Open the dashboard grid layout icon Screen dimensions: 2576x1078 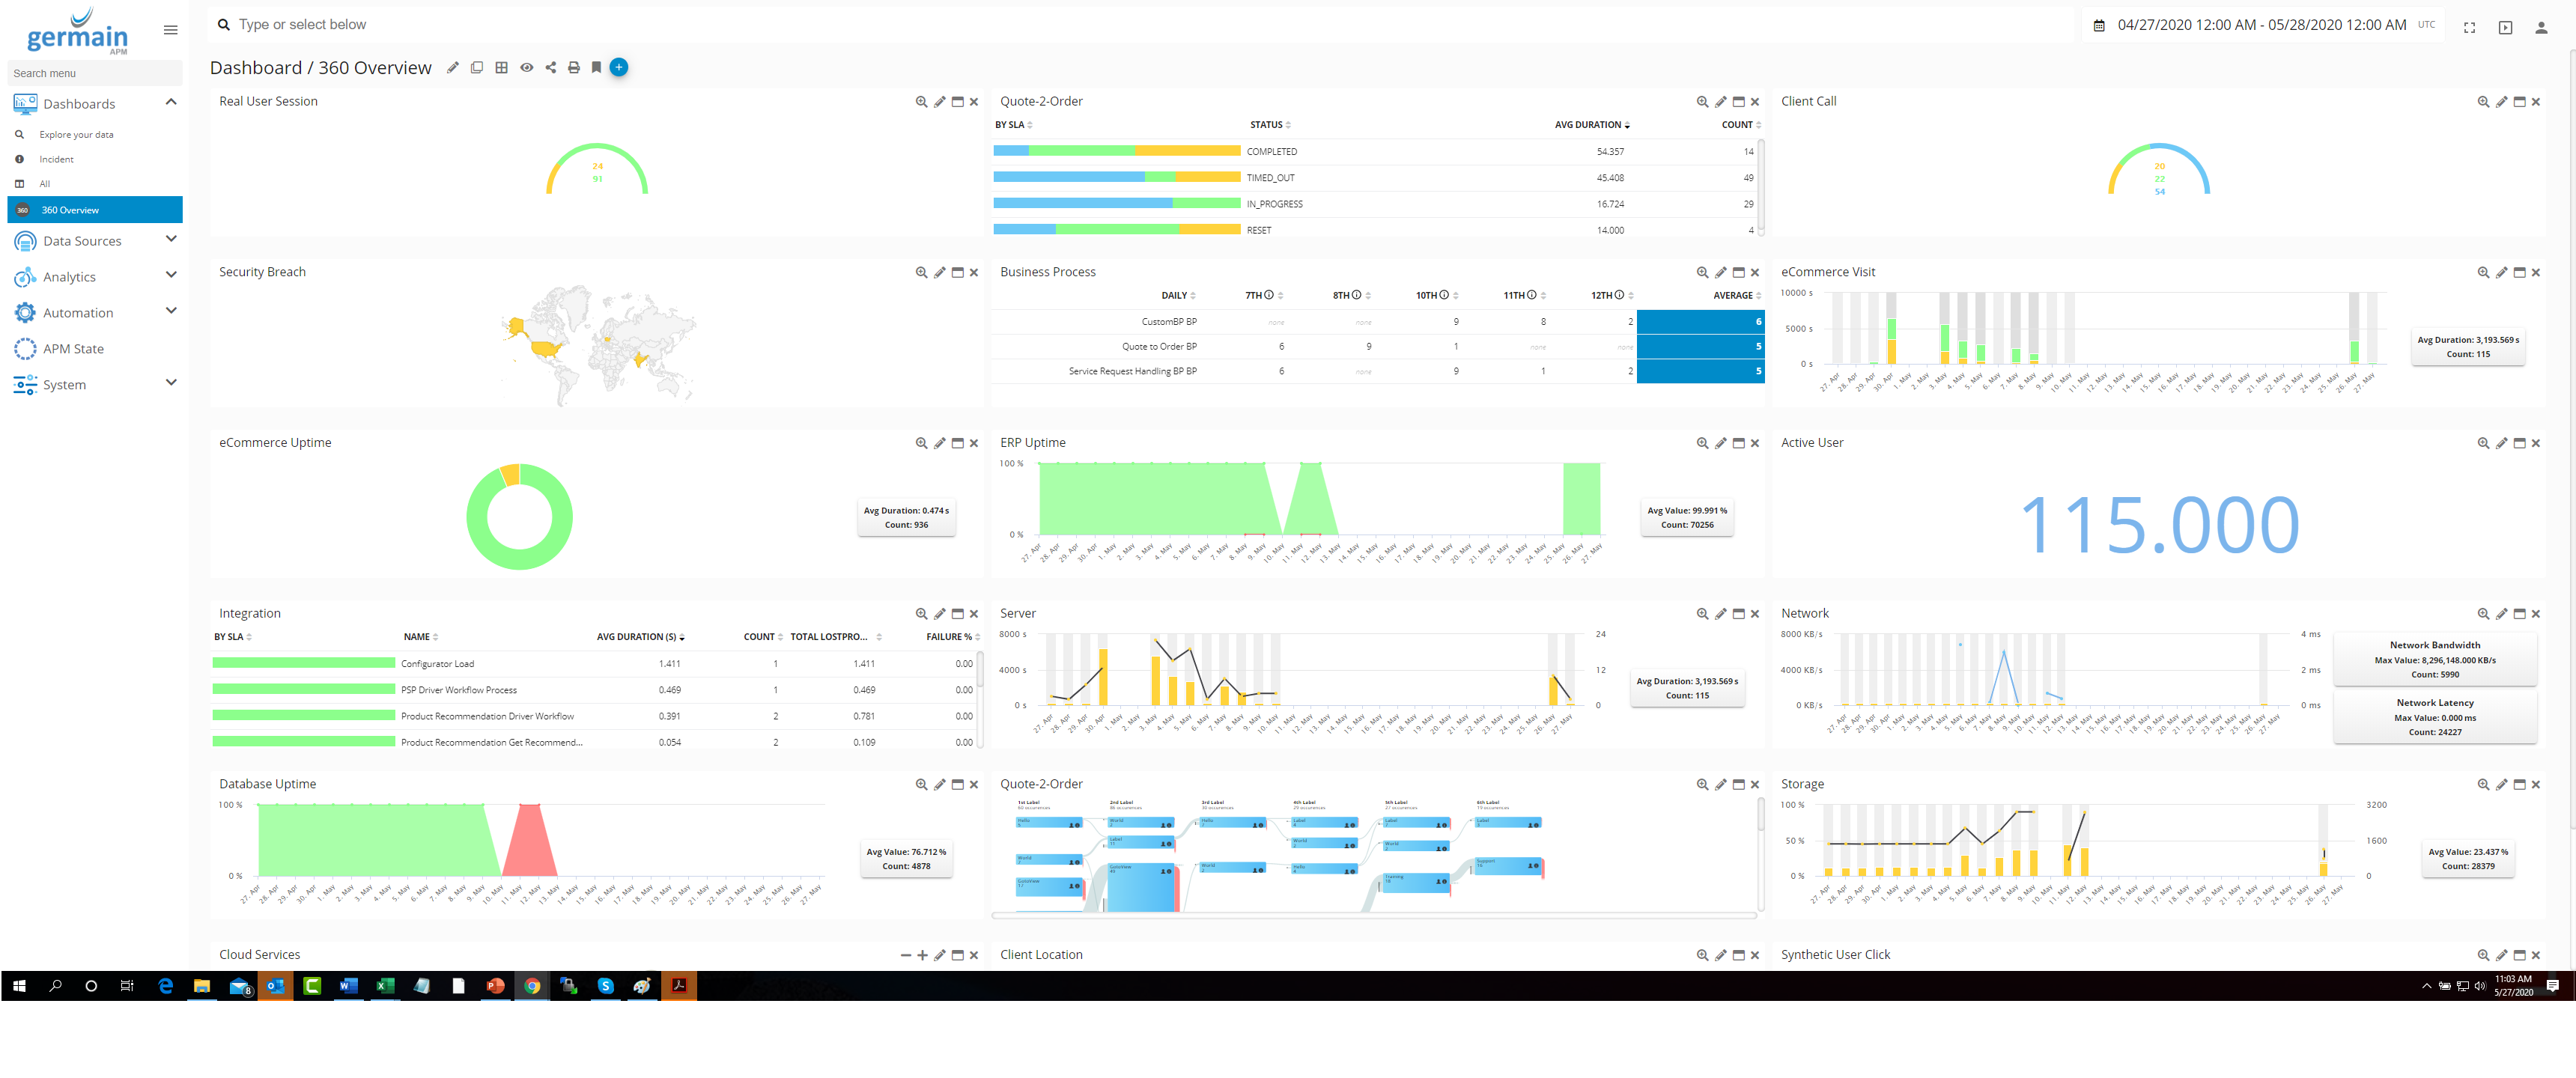[501, 68]
